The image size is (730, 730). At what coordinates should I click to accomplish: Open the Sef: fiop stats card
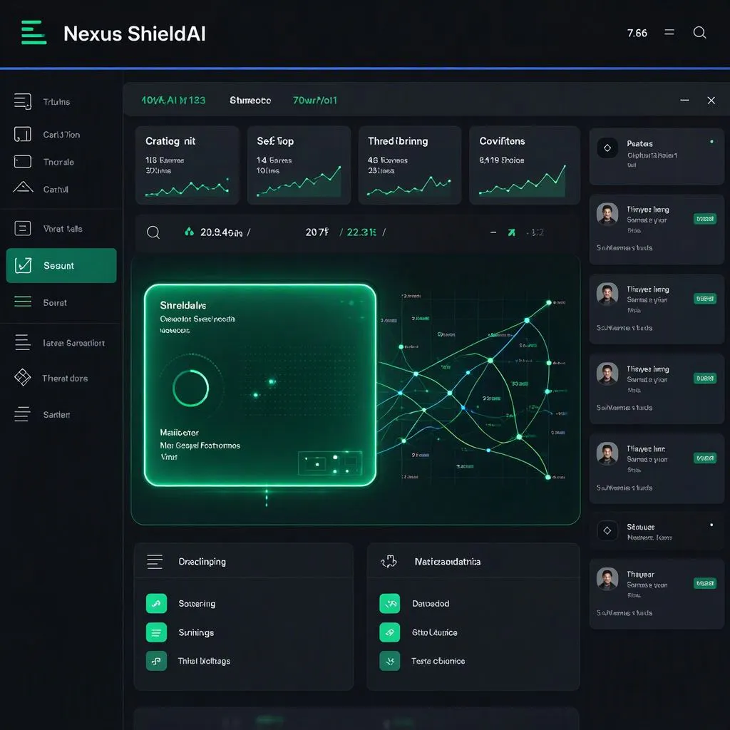(x=299, y=165)
